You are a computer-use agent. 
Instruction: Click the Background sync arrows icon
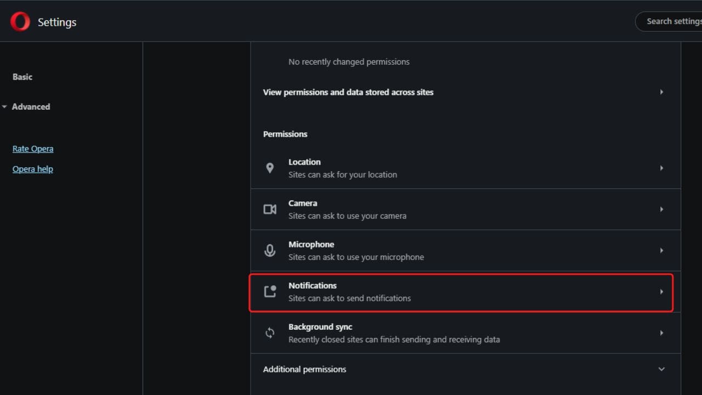tap(270, 332)
